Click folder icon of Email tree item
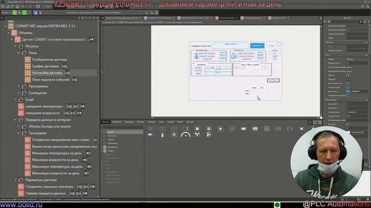371x208 pixels. [21, 100]
